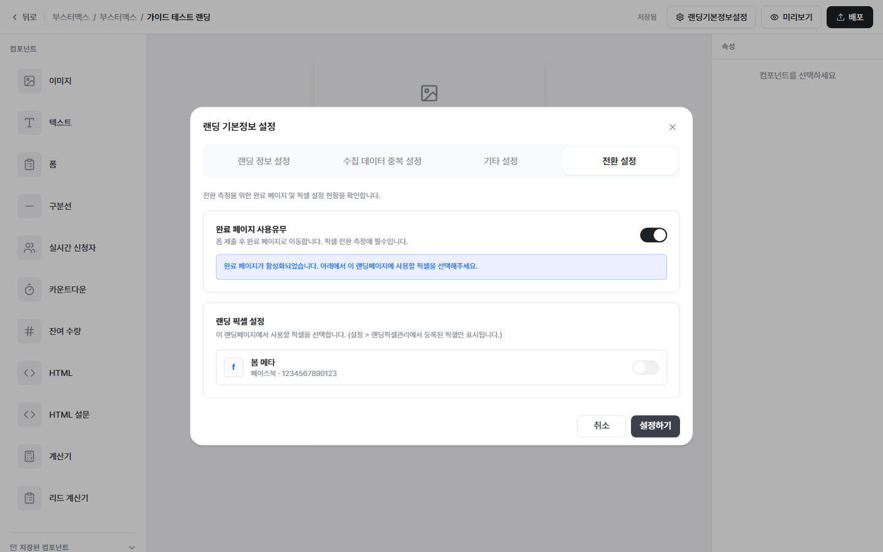Screen dimensions: 883x552
Task: Select the 전환 설정 tab
Action: [x=619, y=161]
